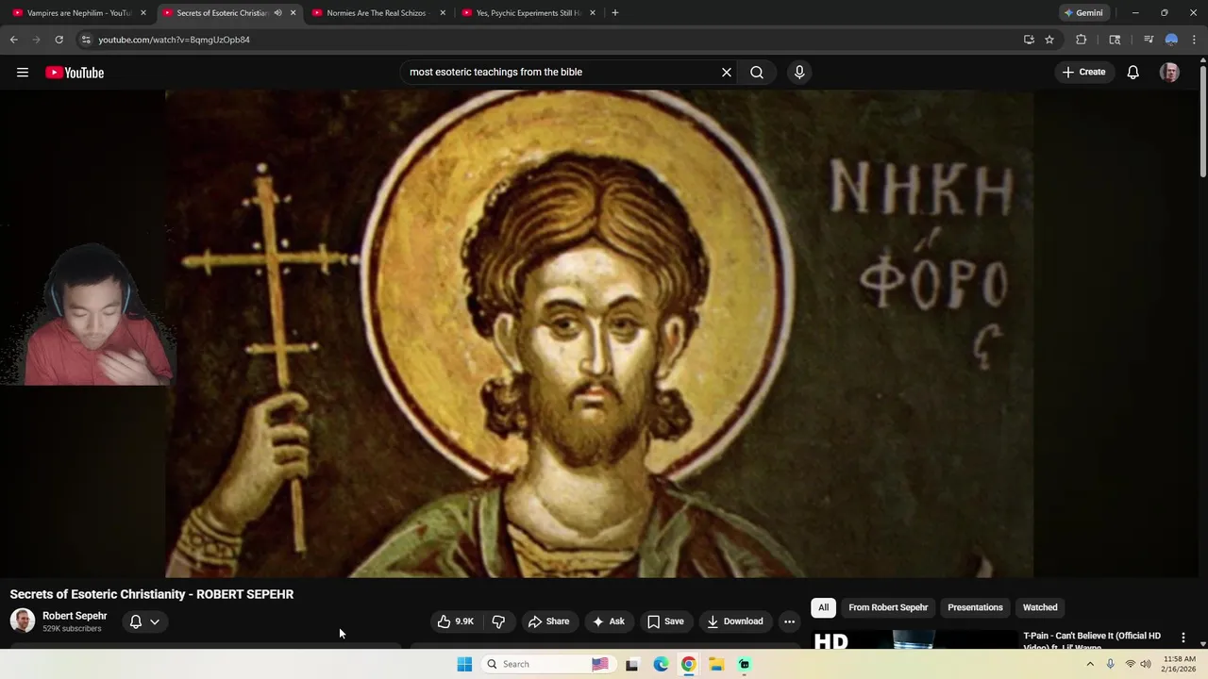Image resolution: width=1208 pixels, height=679 pixels.
Task: Open File Explorer from taskbar
Action: tap(716, 664)
